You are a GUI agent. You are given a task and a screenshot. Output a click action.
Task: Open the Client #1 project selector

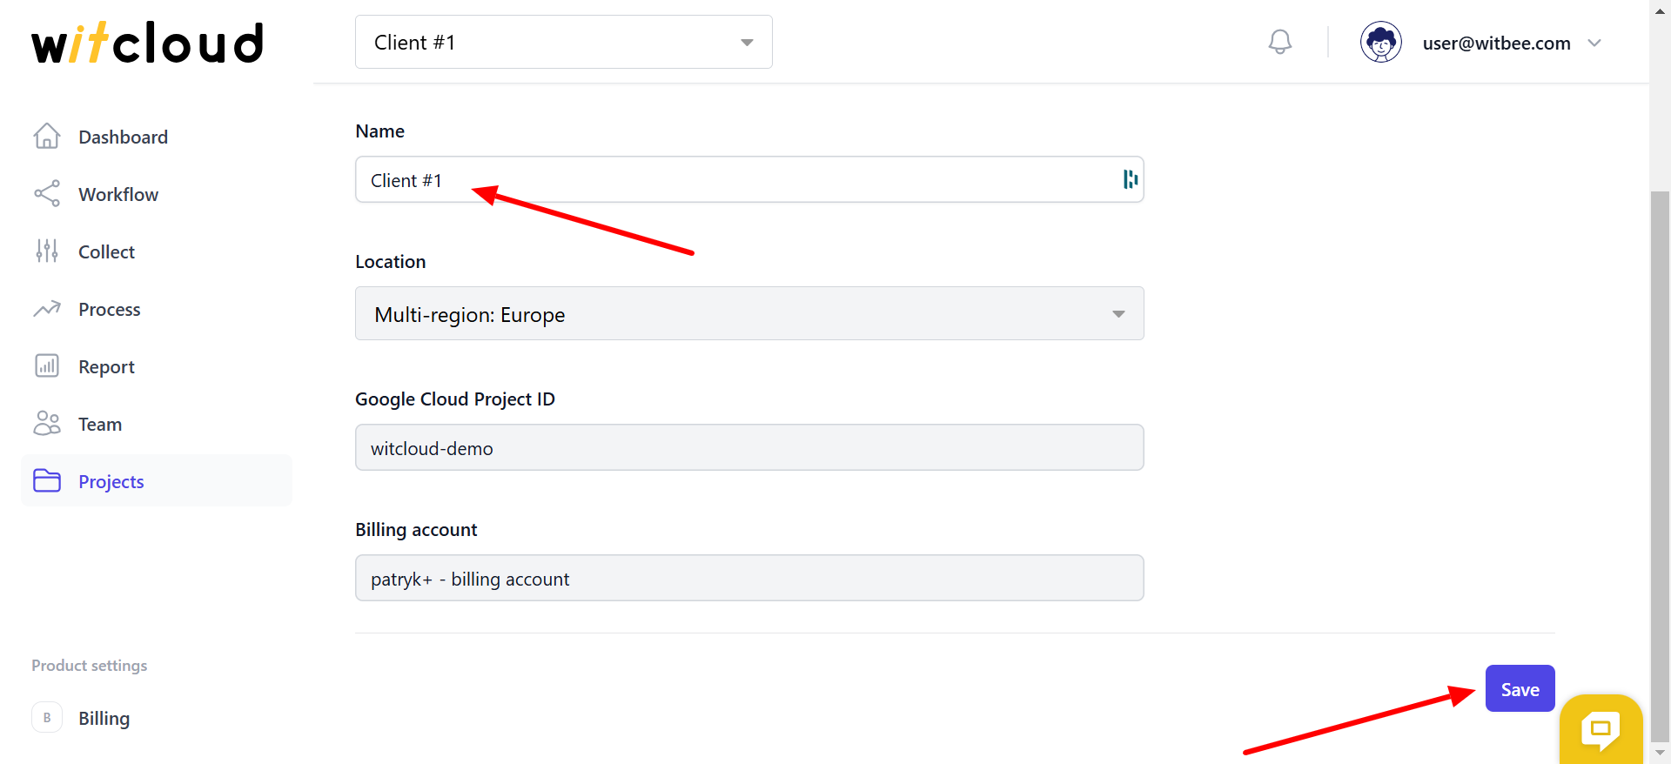pos(564,42)
